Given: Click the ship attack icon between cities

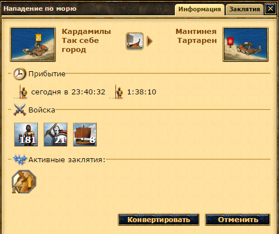Looking at the screenshot, I should 135,41.
